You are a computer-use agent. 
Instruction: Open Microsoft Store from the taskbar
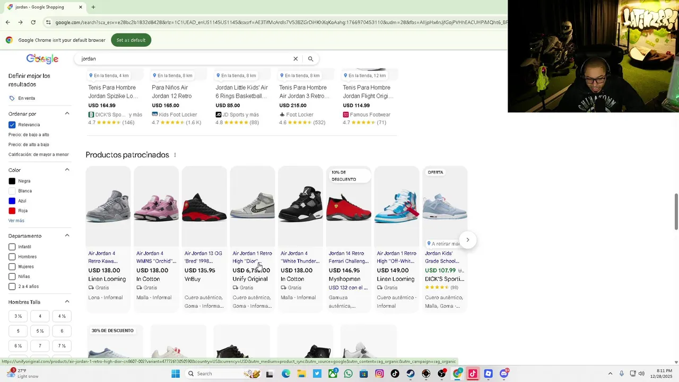tap(363, 374)
